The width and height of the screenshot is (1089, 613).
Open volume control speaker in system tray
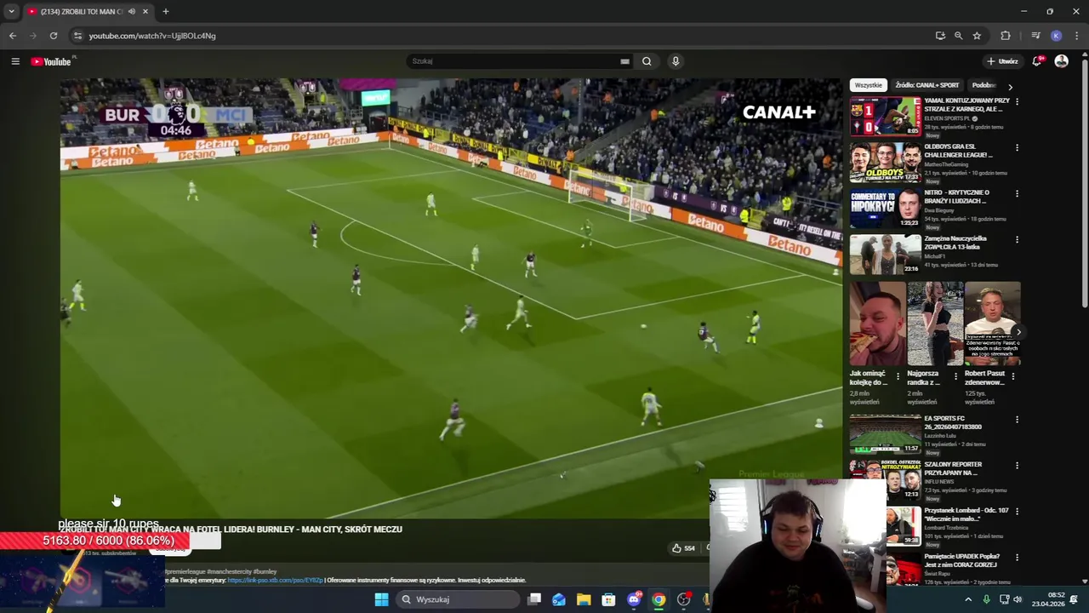1018,599
